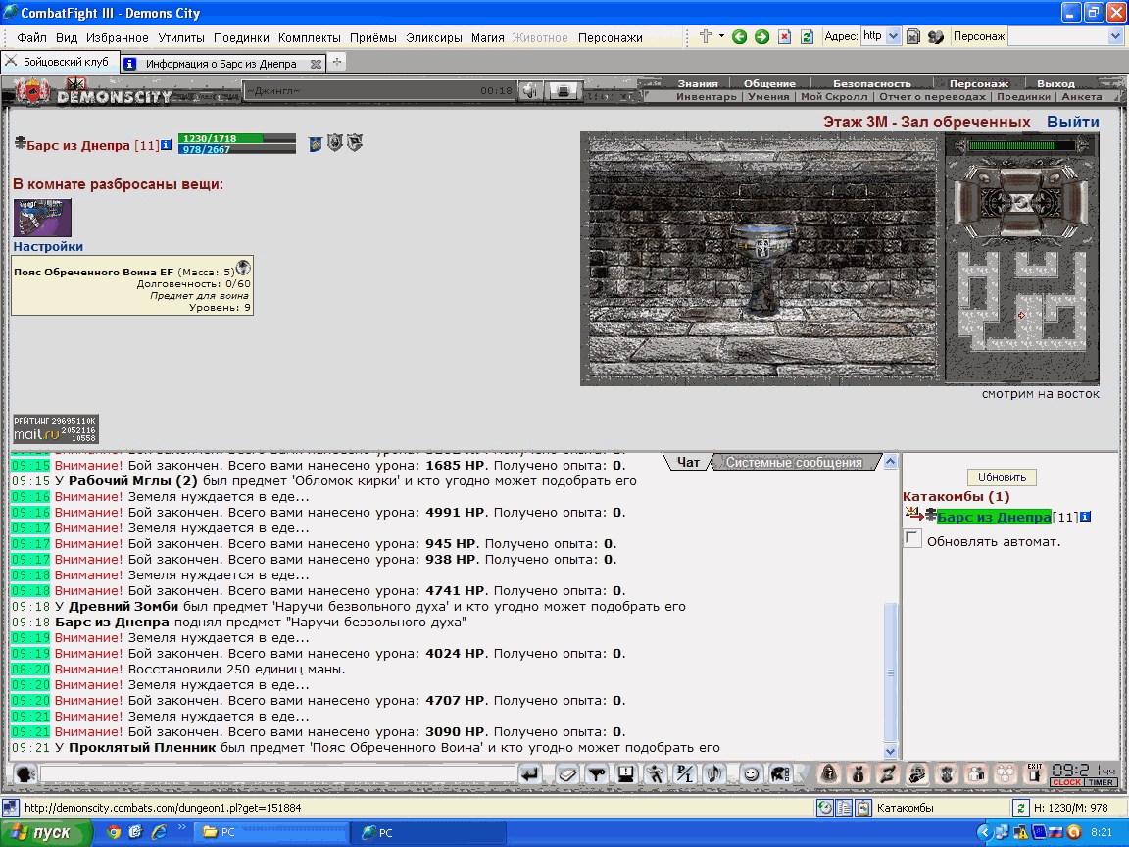Open the Поединки menu in menu bar
Screen dimensions: 1129x847
(x=241, y=37)
